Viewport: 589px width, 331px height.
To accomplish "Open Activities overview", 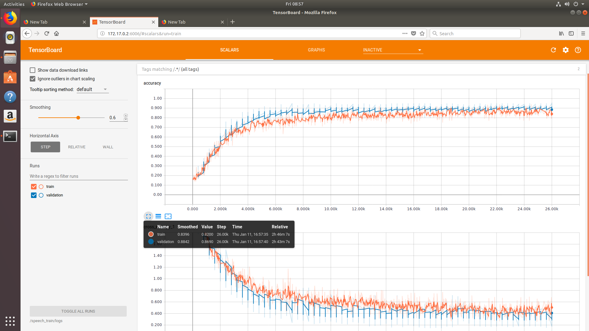I will tap(14, 4).
